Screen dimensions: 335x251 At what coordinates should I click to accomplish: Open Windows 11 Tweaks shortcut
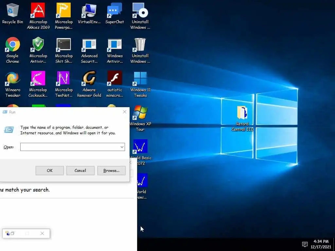pos(140,84)
